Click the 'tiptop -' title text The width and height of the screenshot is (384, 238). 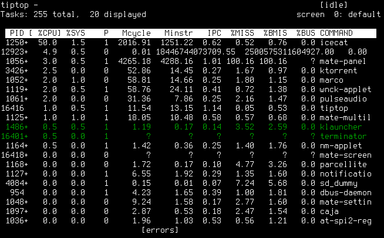(x=19, y=5)
